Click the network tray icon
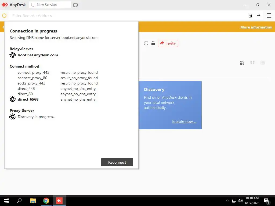The image size is (275, 206). [234, 201]
